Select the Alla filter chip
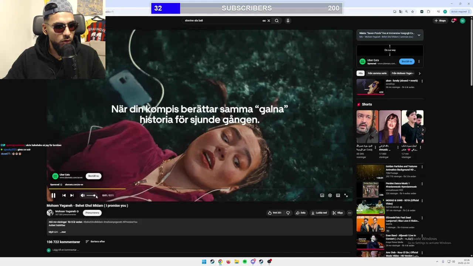 [361, 73]
